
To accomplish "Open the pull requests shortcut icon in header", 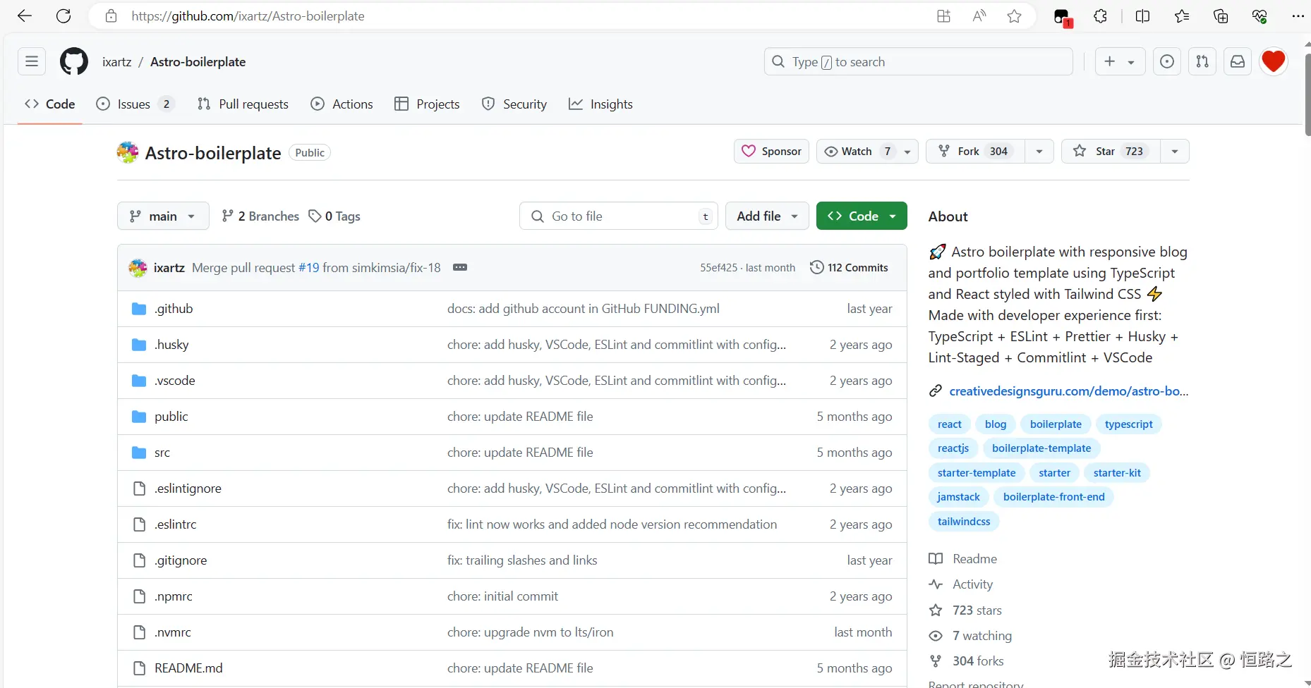I will pyautogui.click(x=1202, y=62).
